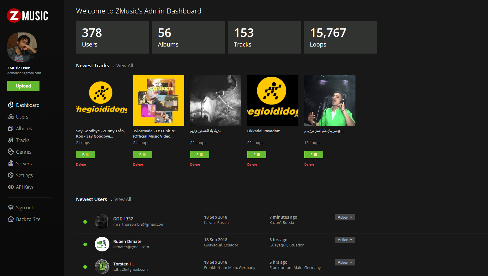Click the Back to Site home icon

point(11,219)
